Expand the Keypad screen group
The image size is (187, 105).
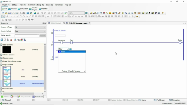coord(1,58)
